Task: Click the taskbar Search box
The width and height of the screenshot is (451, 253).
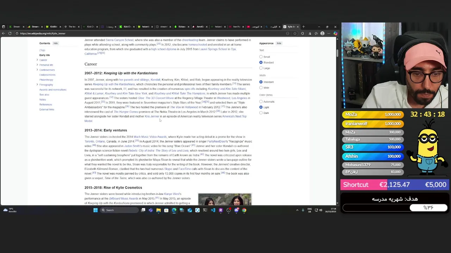Action: (119, 210)
